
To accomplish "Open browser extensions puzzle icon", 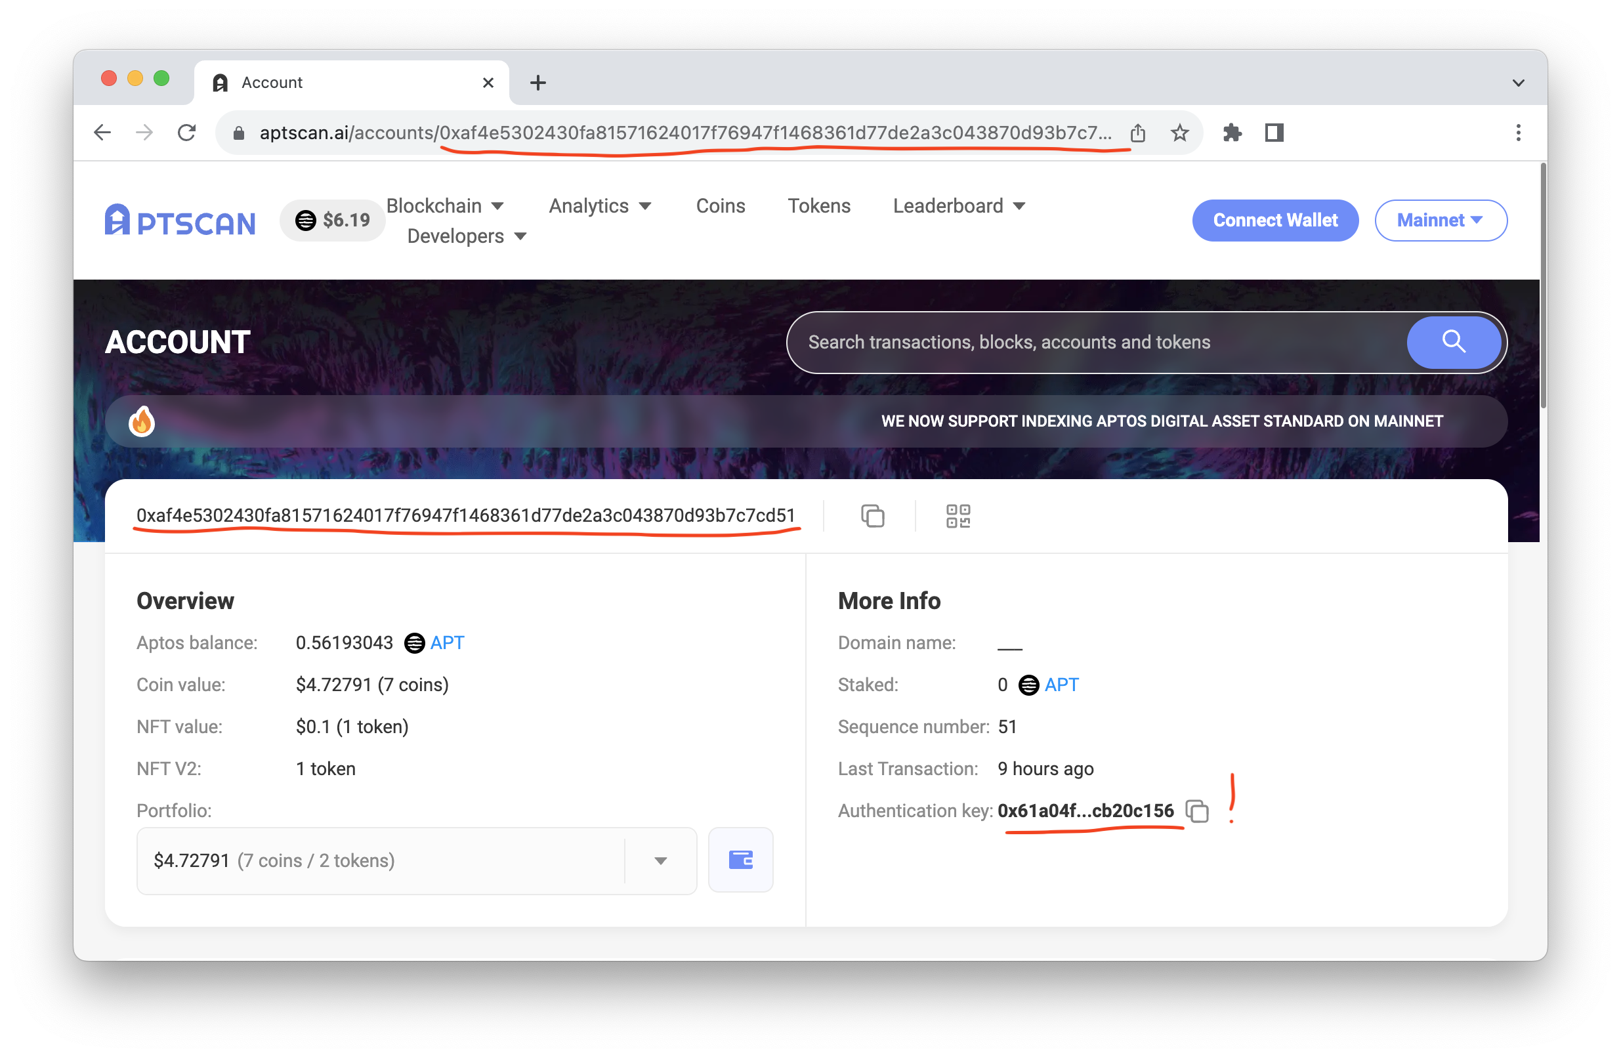I will coord(1232,133).
